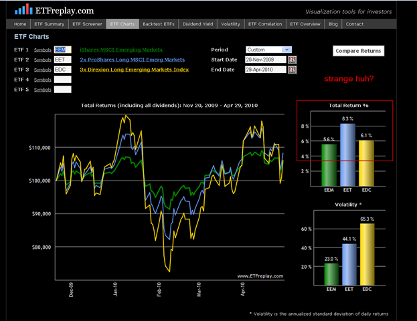Click the 8.3 % label above the EET bar
The width and height of the screenshot is (417, 321).
347,119
